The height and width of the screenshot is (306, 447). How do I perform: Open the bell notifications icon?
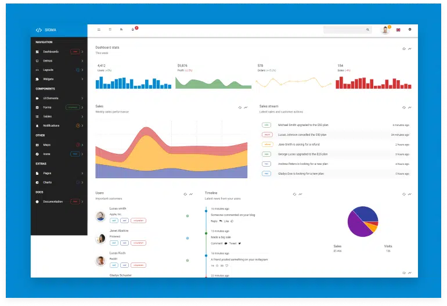click(x=132, y=30)
